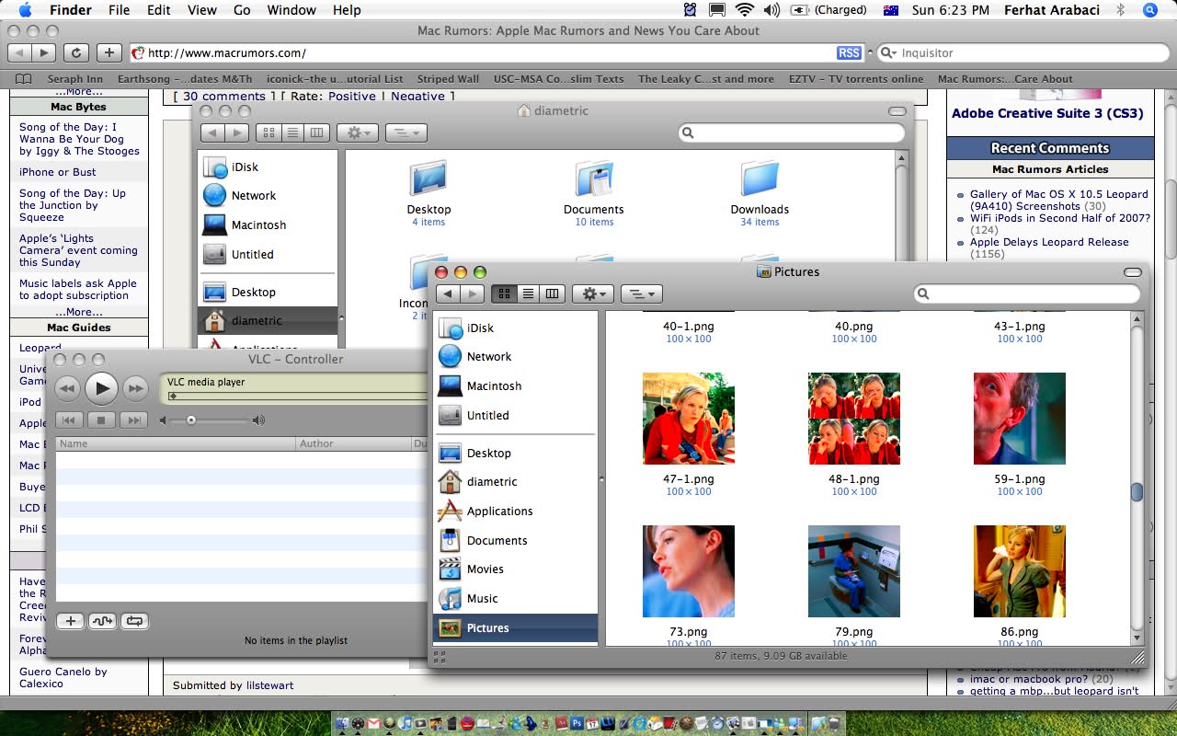Sort VLC playlist by Author column
Viewport: 1177px width, 736px height.
pyautogui.click(x=353, y=443)
